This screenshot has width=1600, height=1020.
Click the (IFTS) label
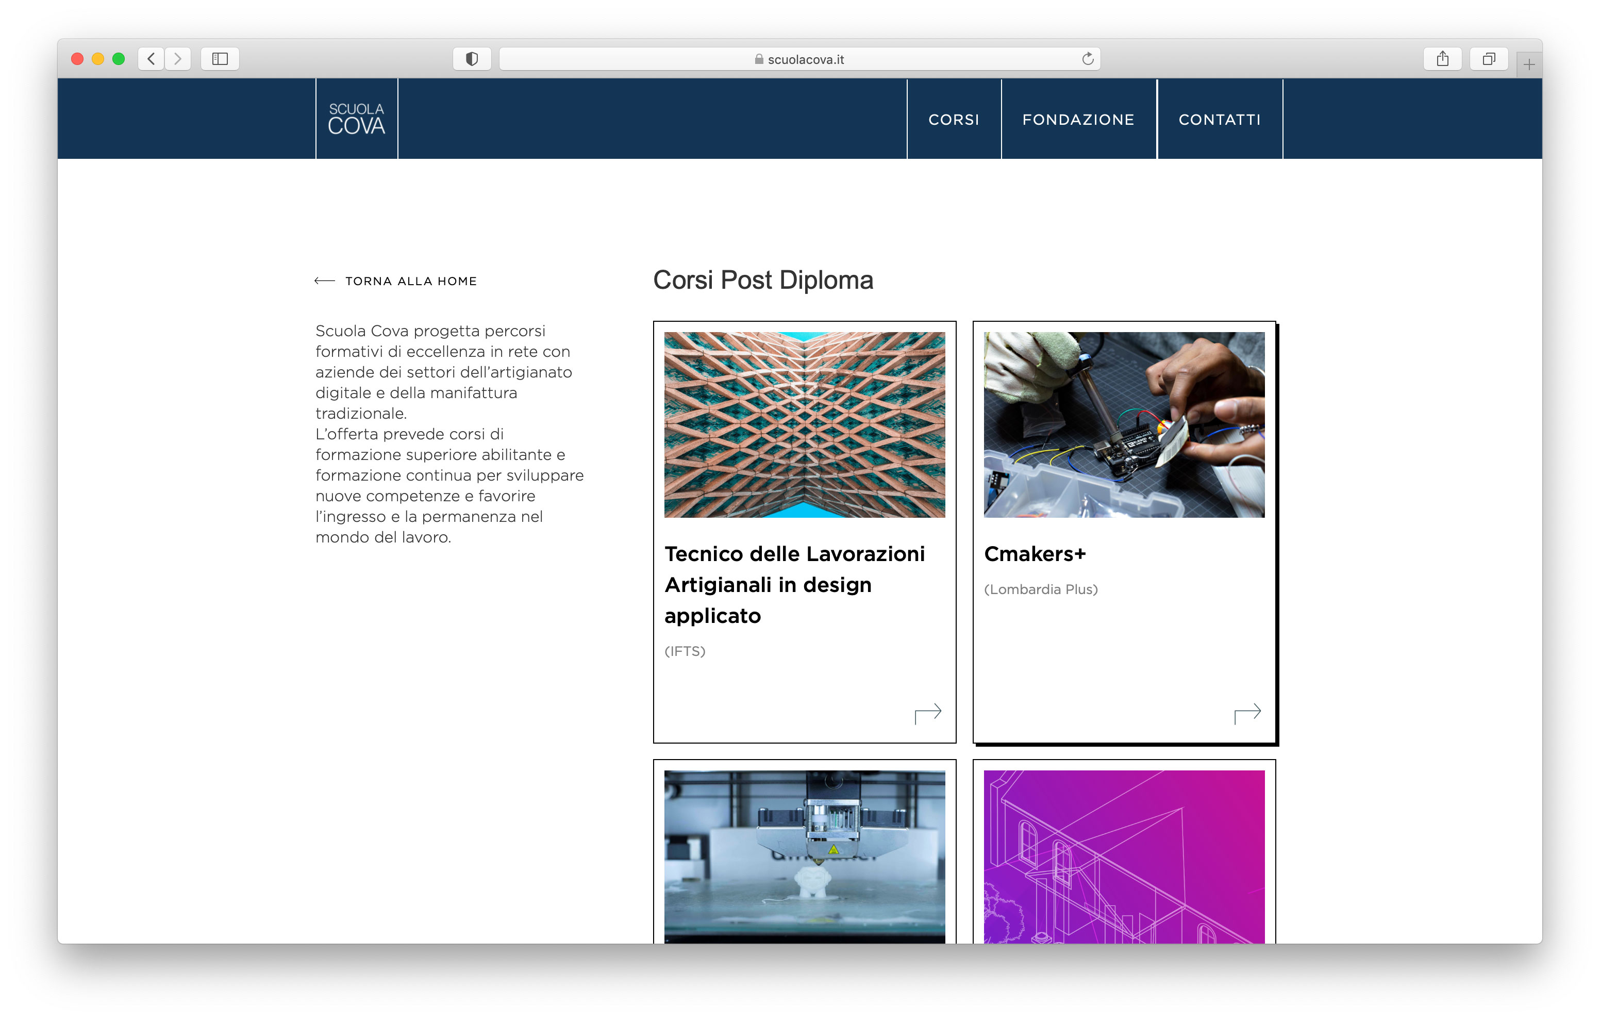coord(685,652)
